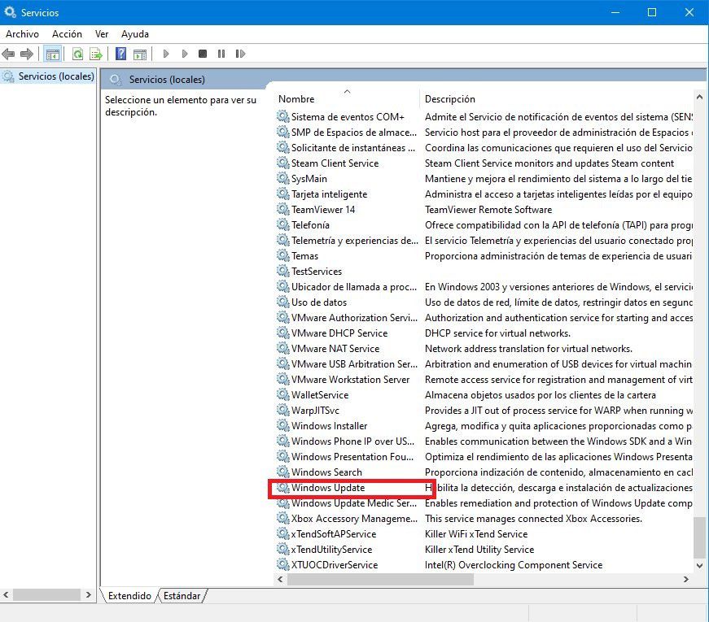Click gear icon beside WalletService
Screen dimensions: 709x622
[x=283, y=394]
